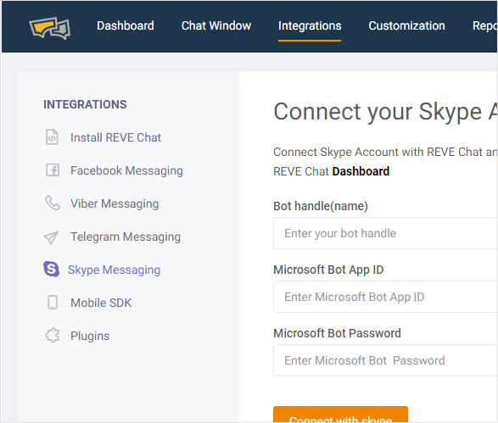Go to Plugins in the sidebar
This screenshot has height=423, width=498.
tap(90, 336)
